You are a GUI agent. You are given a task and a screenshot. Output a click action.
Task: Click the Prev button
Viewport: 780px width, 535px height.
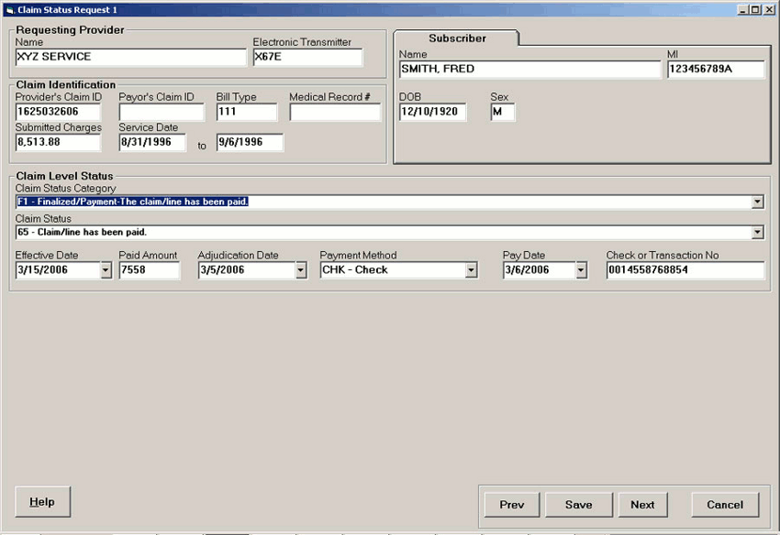tap(511, 504)
